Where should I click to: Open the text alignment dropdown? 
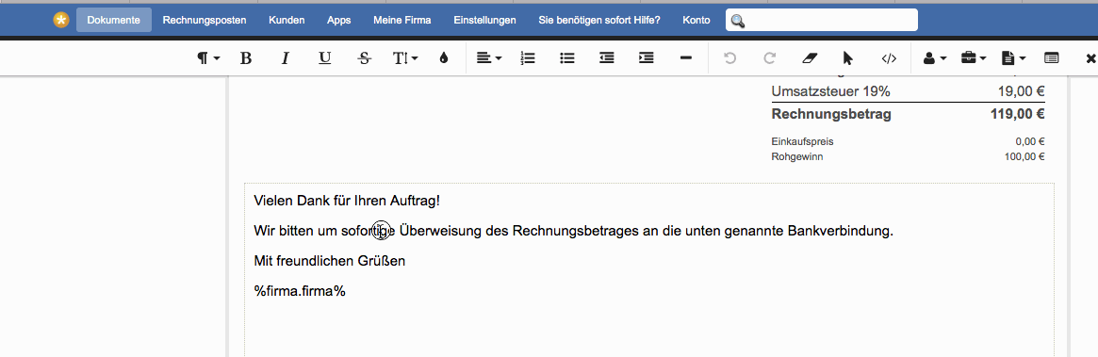click(x=489, y=58)
